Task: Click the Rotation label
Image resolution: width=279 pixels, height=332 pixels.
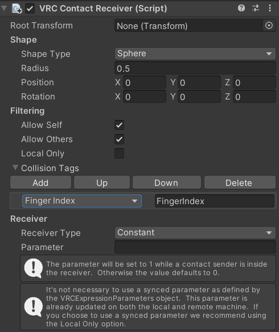Action: click(38, 97)
